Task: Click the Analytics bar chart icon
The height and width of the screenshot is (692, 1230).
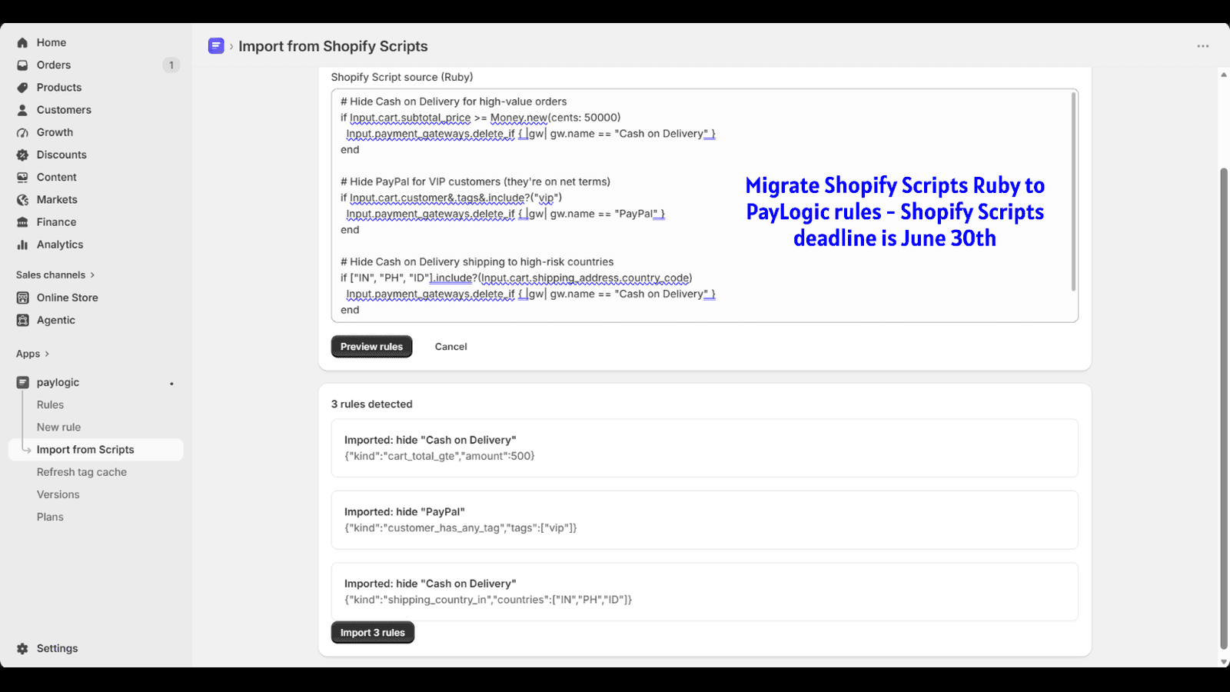Action: 22,245
